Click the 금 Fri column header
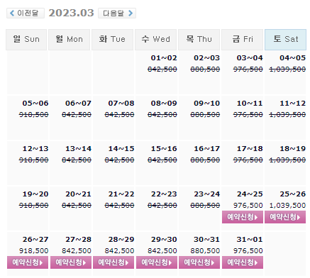 tap(242, 40)
